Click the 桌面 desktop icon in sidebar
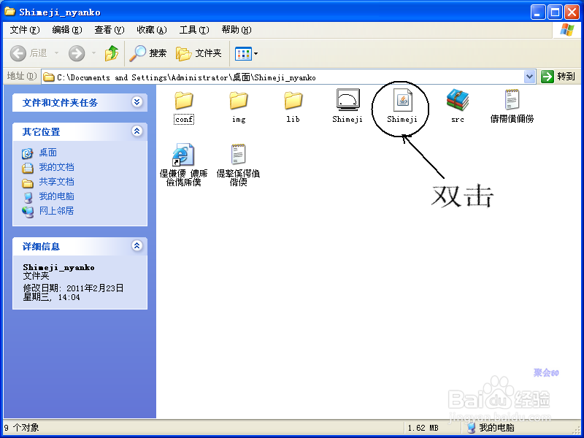Viewport: 584px width, 438px height. (x=28, y=153)
